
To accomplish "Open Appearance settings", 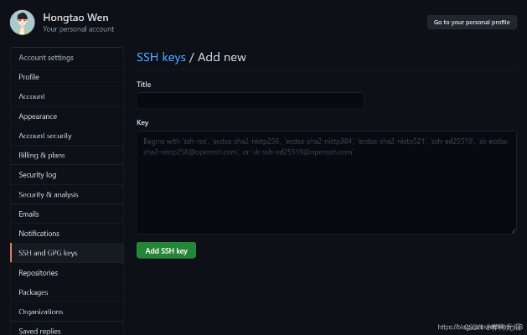I will (38, 116).
